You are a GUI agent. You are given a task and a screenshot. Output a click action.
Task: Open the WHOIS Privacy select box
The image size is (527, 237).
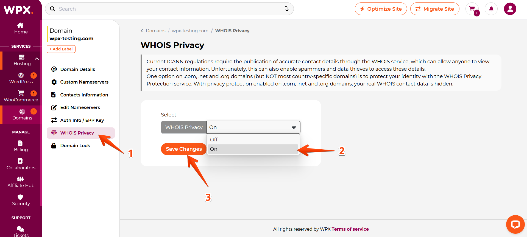click(253, 127)
